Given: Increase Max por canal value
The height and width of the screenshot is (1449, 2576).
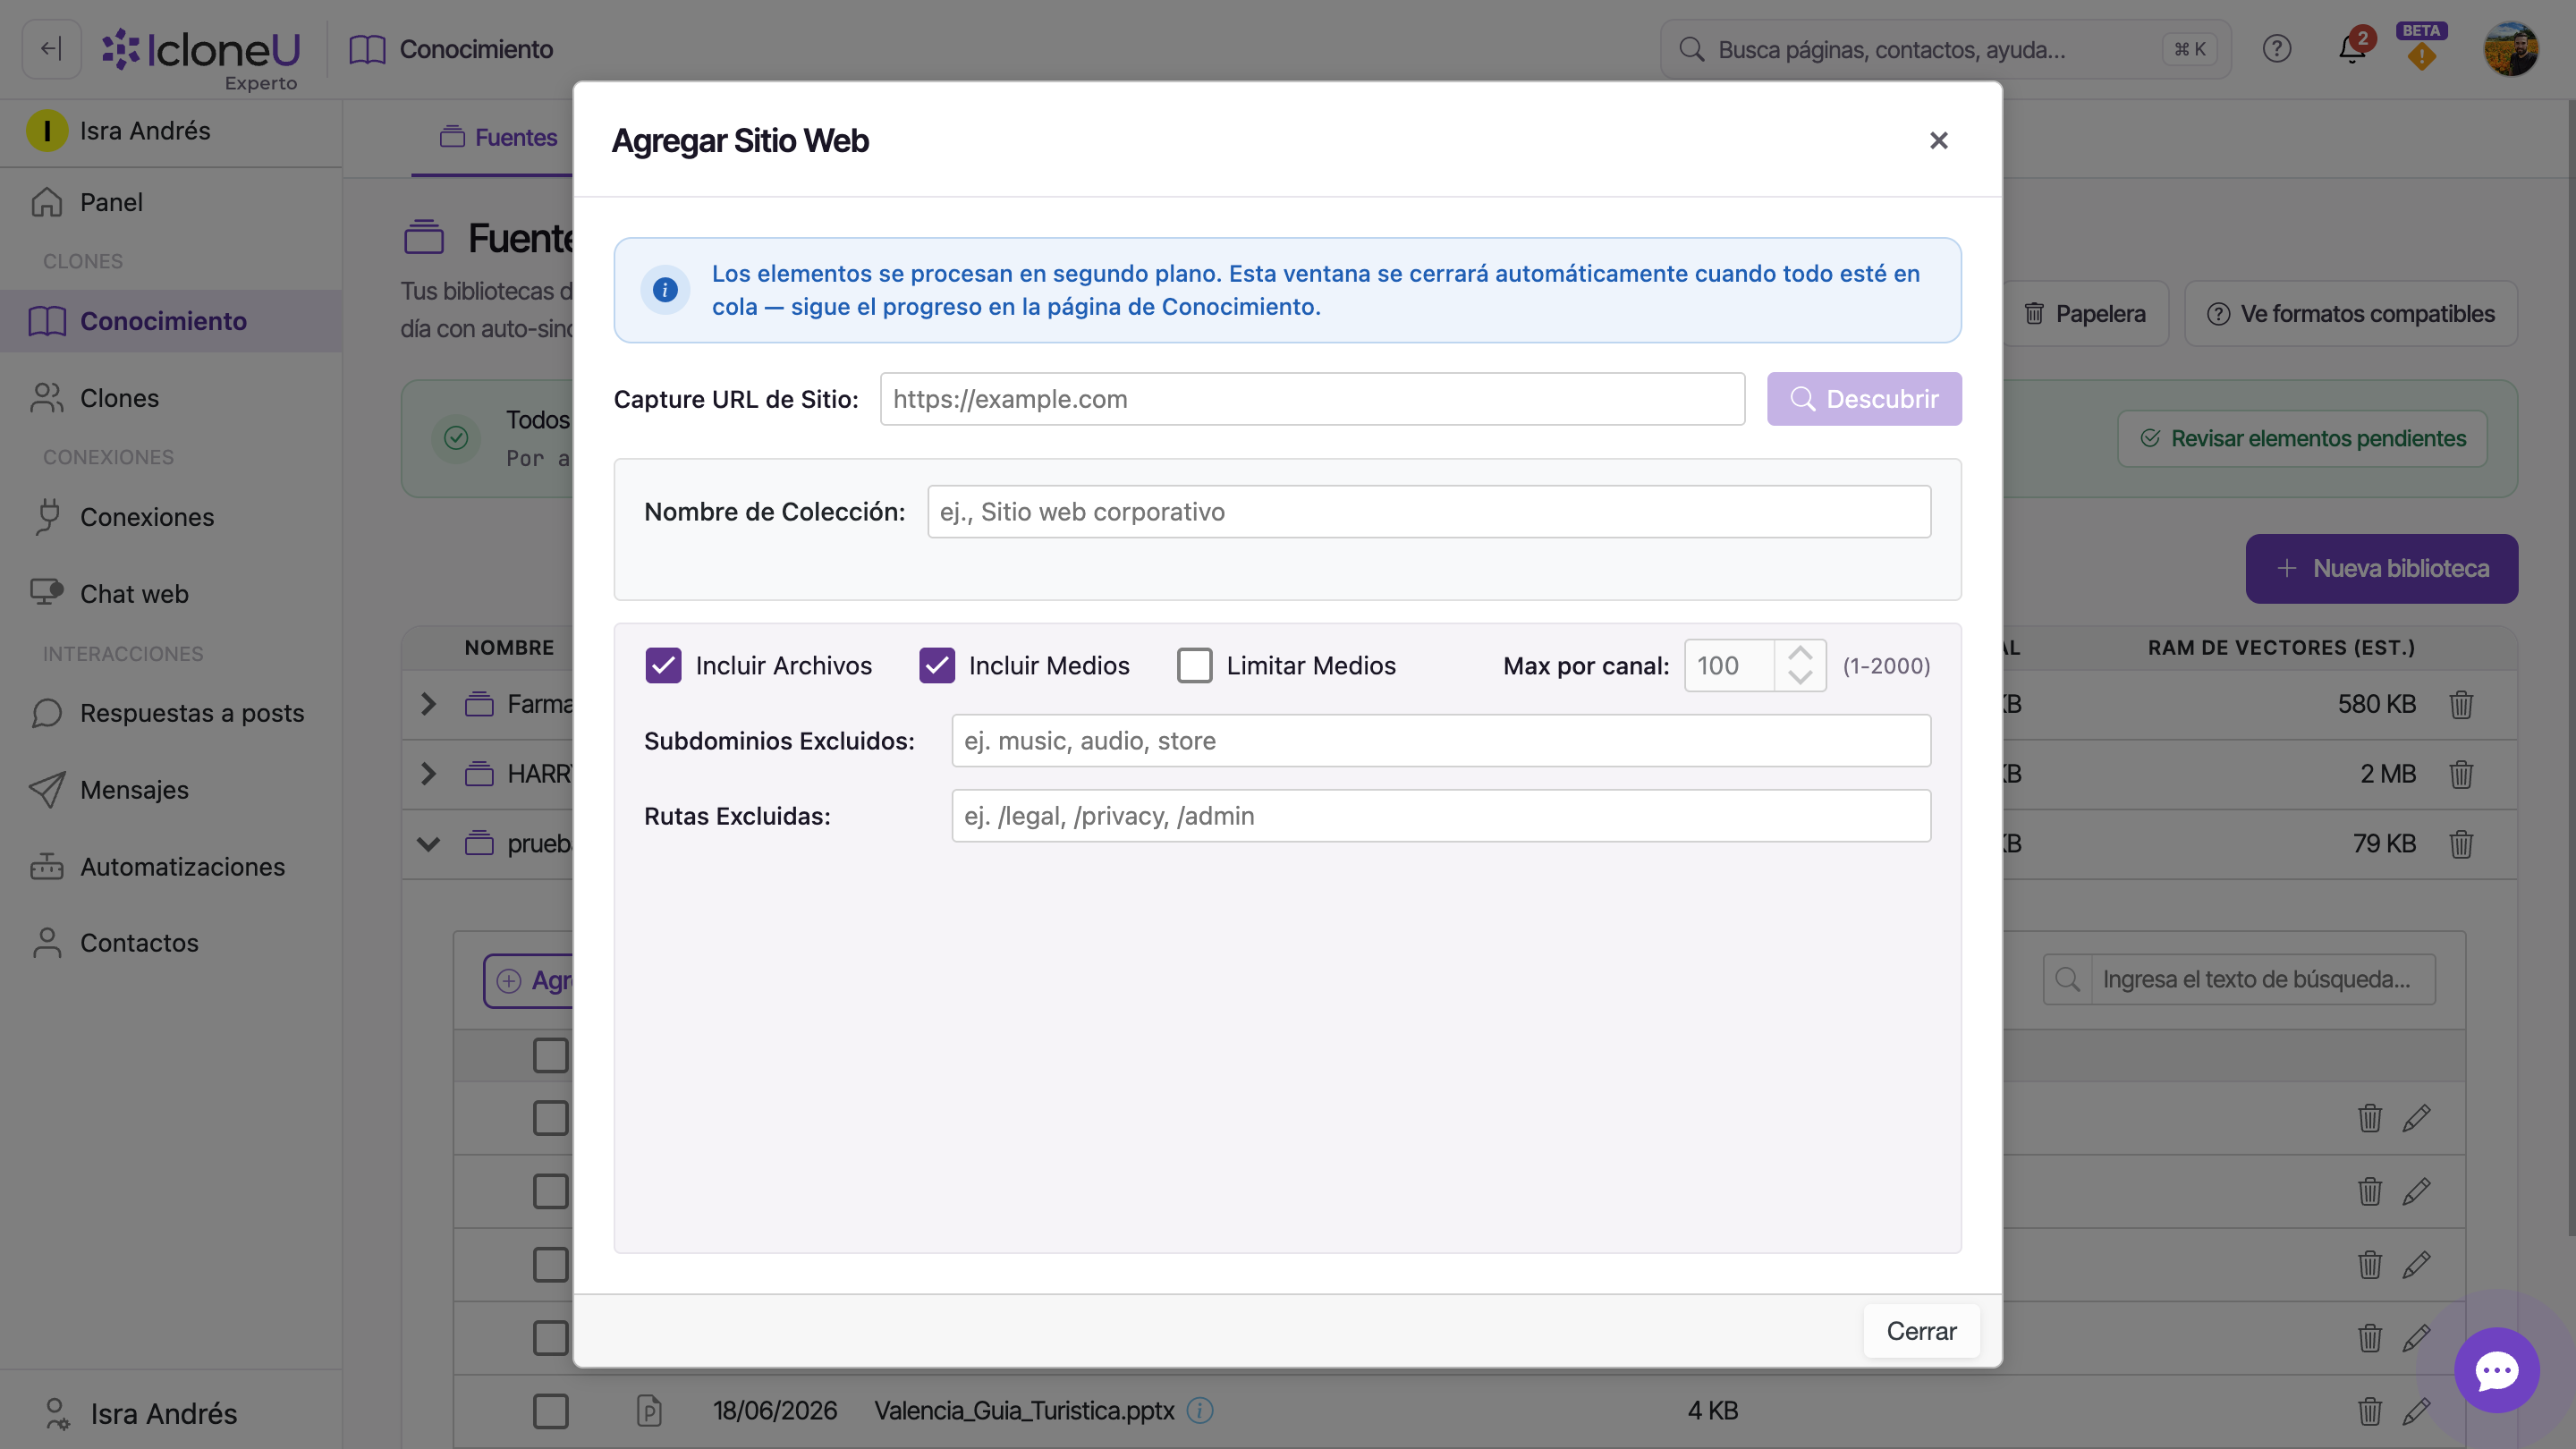Looking at the screenshot, I should pos(1800,653).
